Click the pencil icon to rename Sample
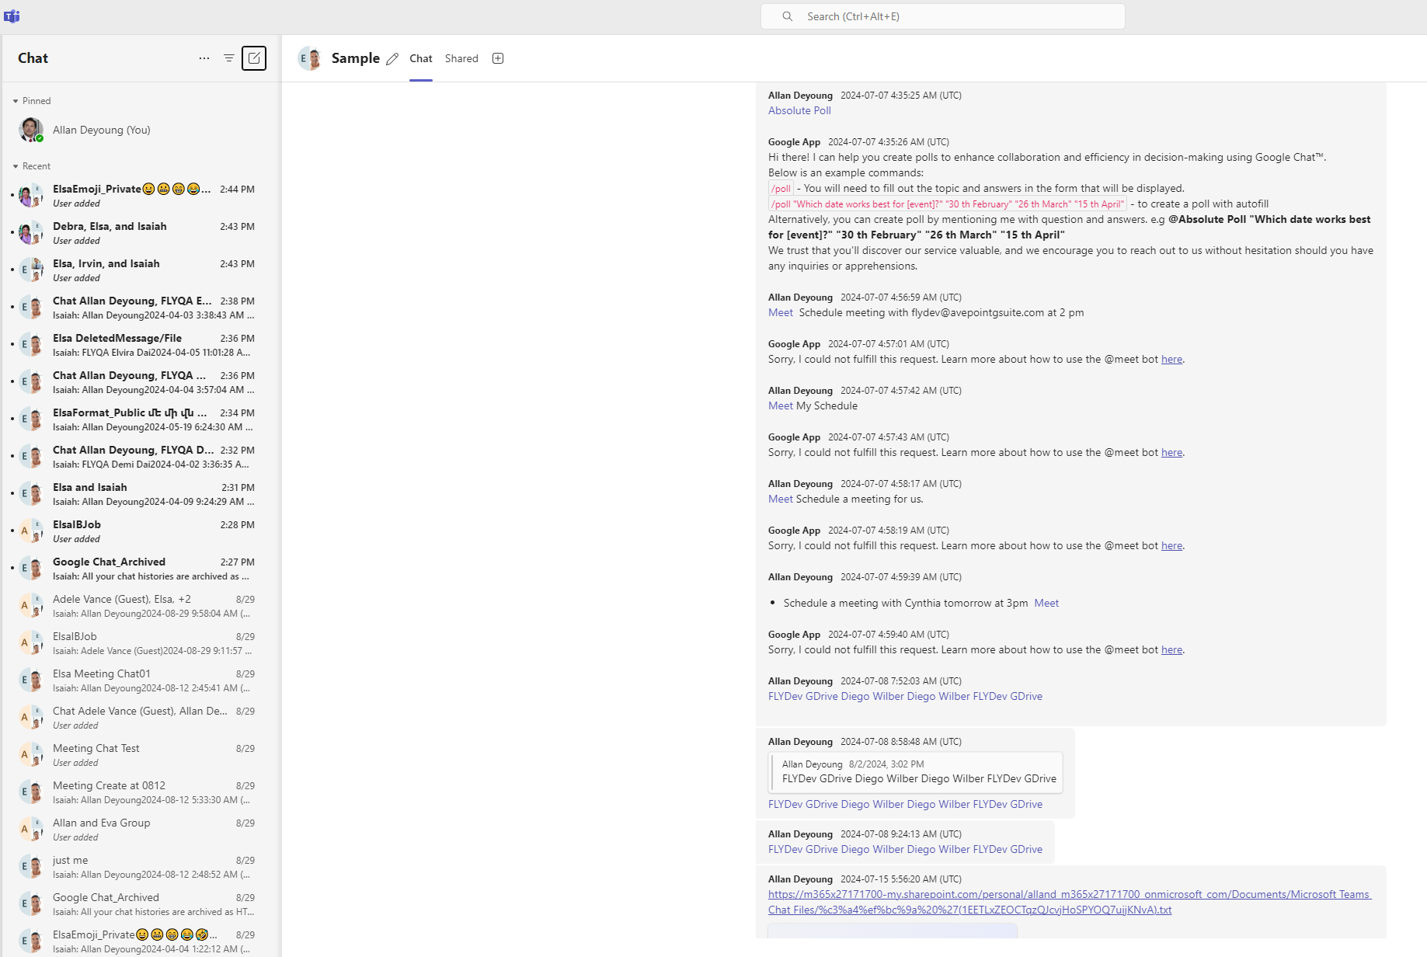 tap(392, 59)
